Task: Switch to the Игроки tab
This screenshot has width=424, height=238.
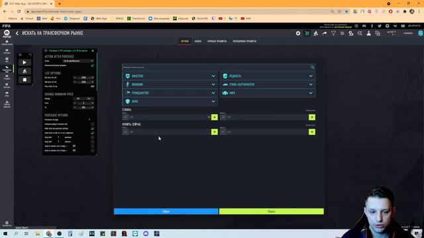Action: point(185,41)
